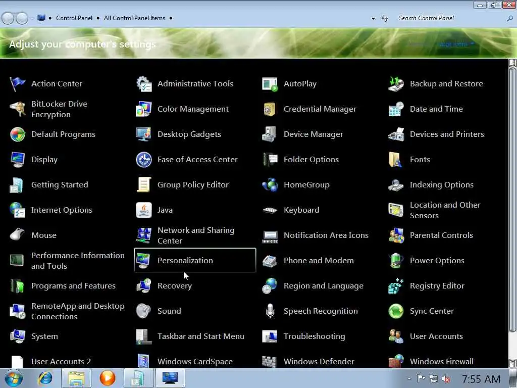Click the Control Panel breadcrumb
This screenshot has height=388, width=517.
pos(74,18)
